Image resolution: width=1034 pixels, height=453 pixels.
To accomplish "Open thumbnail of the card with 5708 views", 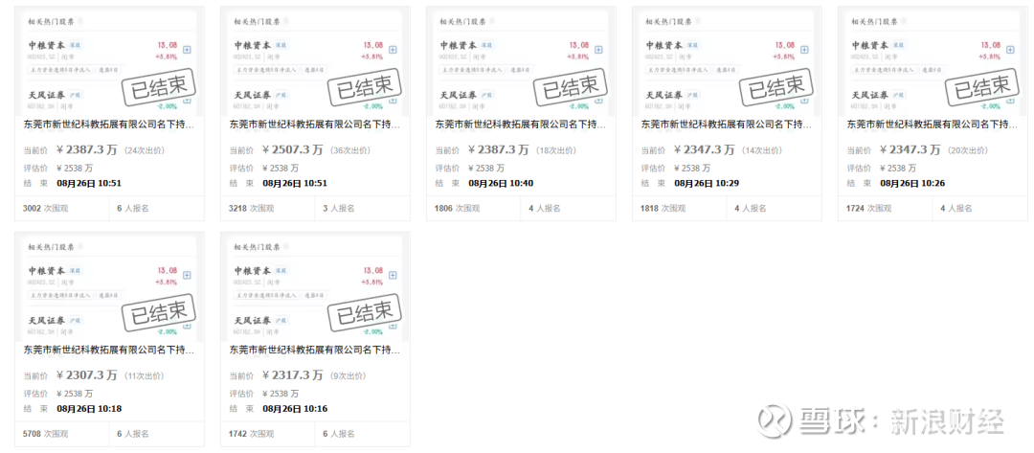I will click(109, 288).
